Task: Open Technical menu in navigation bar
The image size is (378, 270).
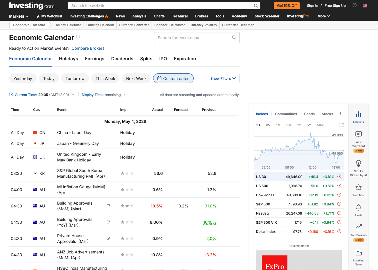Action: click(180, 16)
